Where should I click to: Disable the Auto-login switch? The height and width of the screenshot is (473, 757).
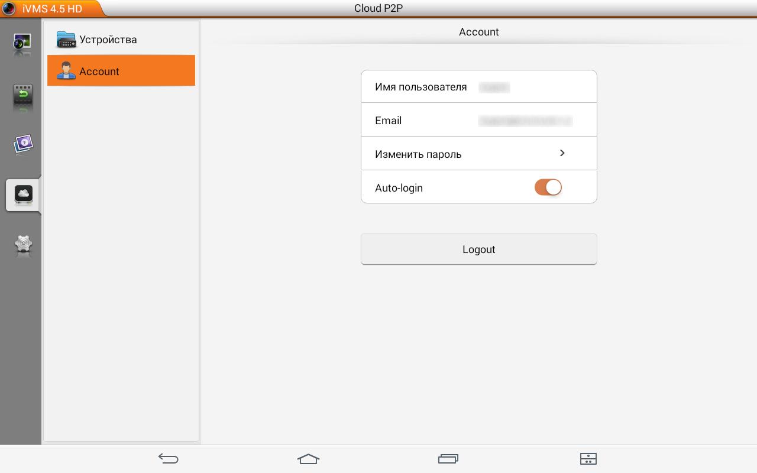click(548, 187)
